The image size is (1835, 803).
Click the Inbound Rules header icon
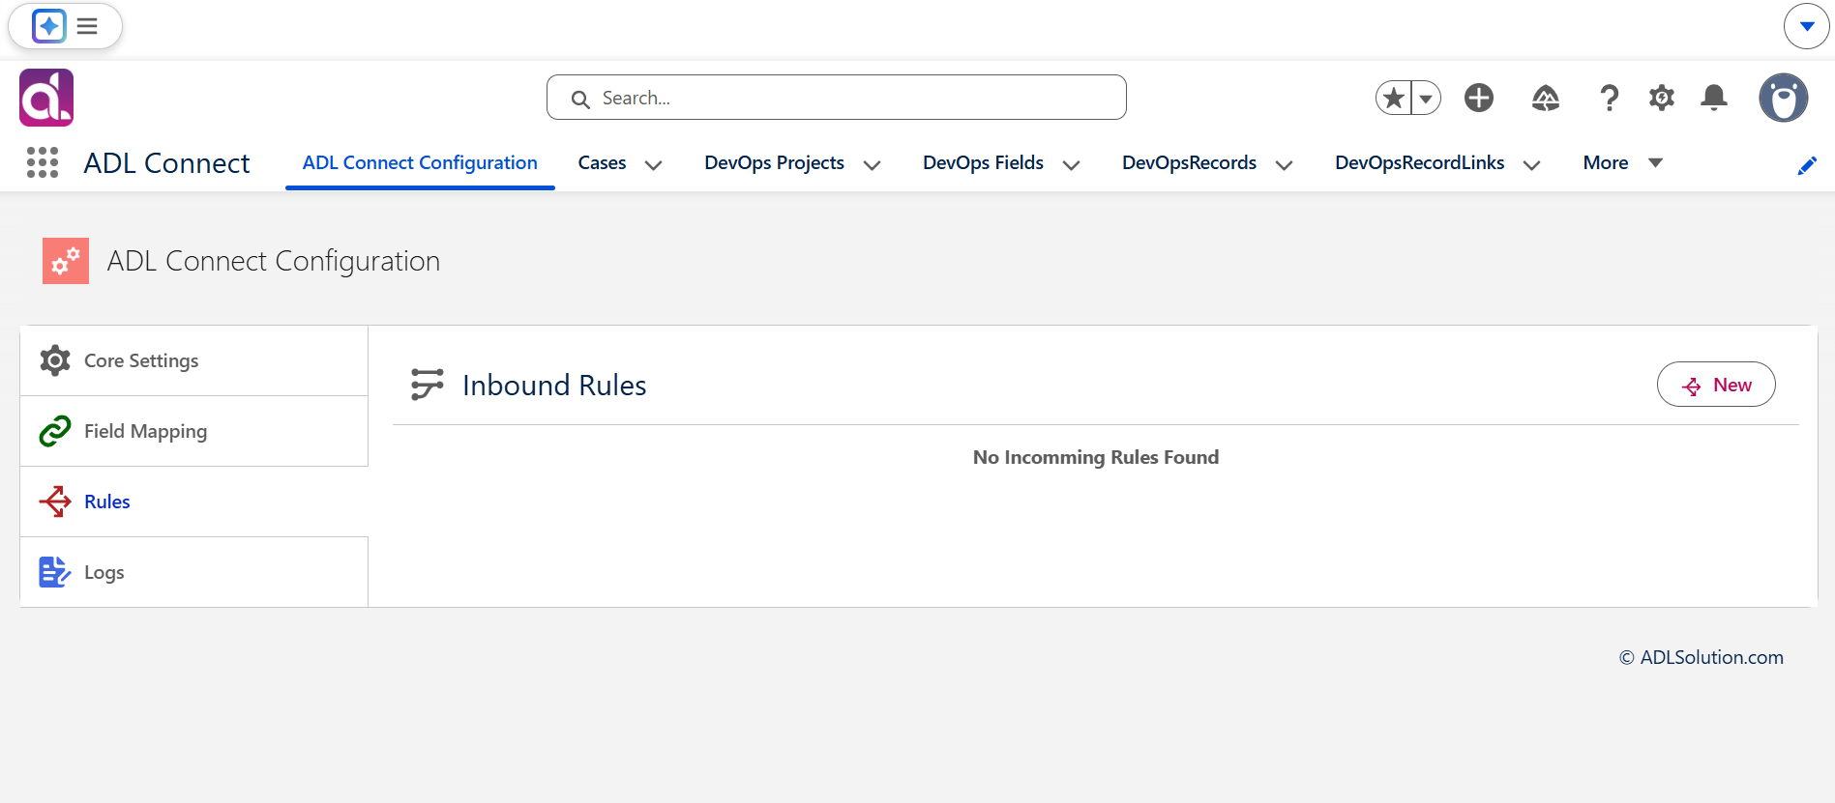427,385
